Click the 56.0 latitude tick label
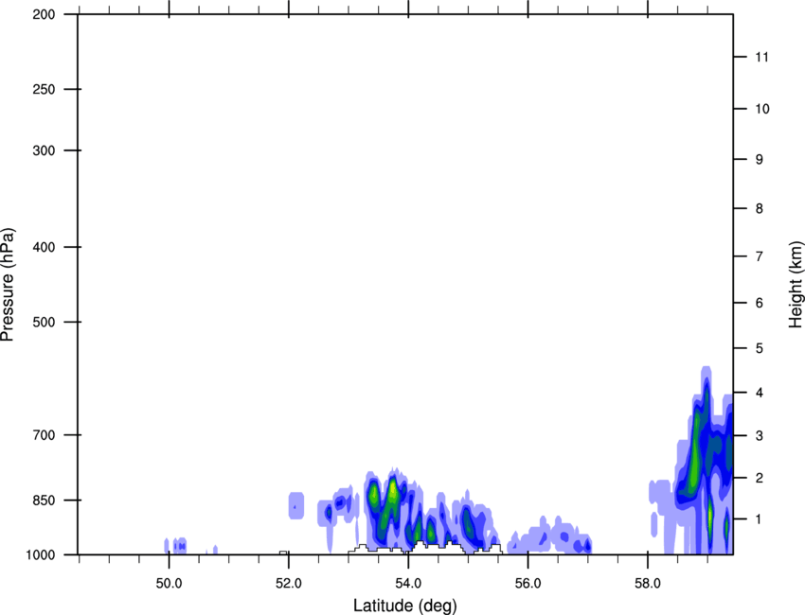The height and width of the screenshot is (615, 805). tap(528, 583)
